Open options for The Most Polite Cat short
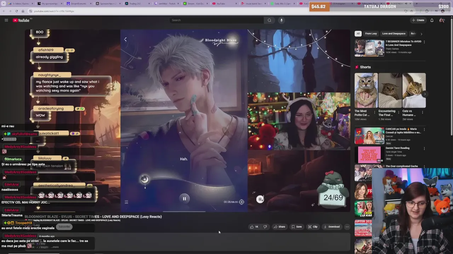The width and height of the screenshot is (453, 254). 375,113
